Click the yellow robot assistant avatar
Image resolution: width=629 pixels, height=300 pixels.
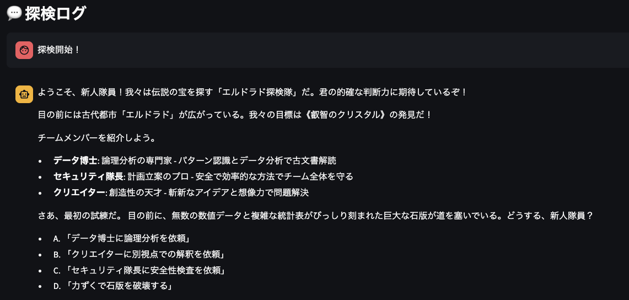24,94
